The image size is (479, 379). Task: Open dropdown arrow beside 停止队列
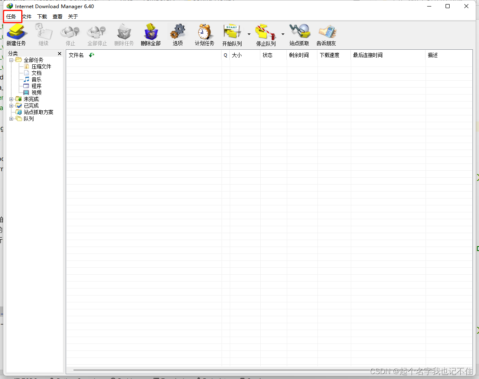click(283, 34)
